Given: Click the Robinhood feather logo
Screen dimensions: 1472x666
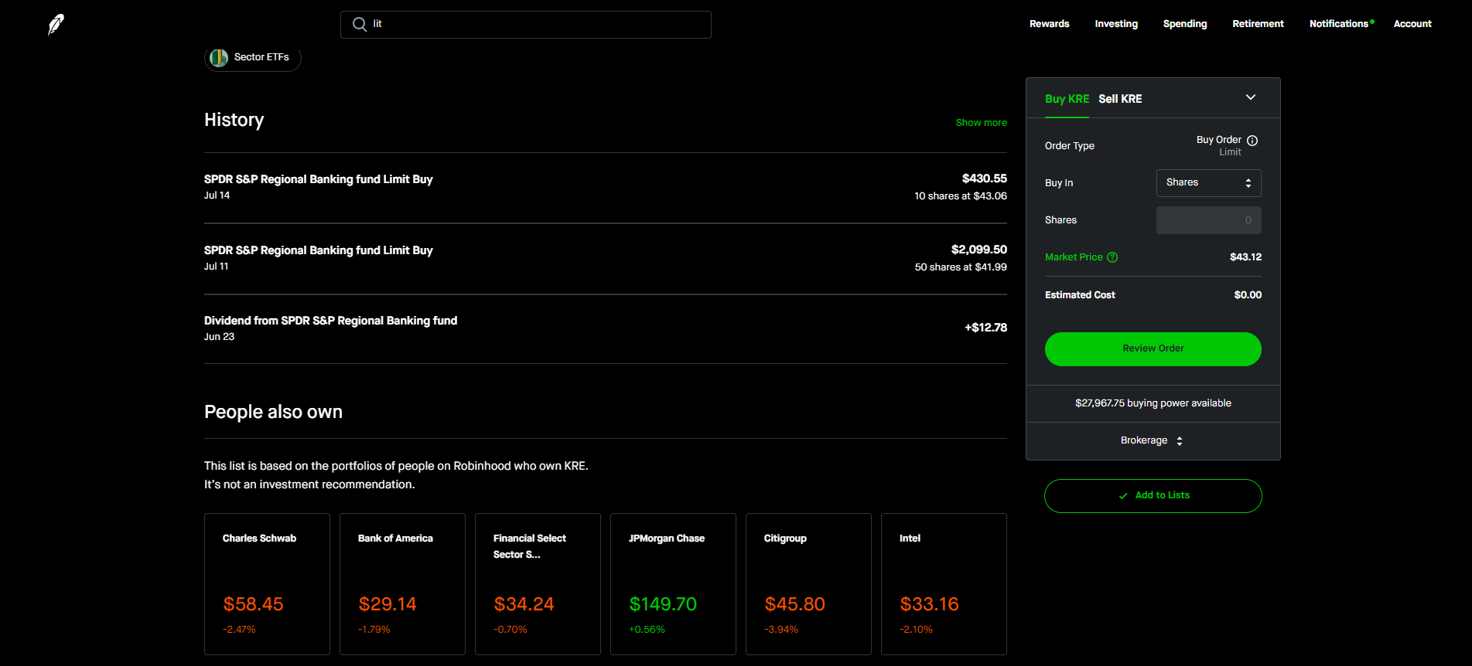Looking at the screenshot, I should pos(56,25).
